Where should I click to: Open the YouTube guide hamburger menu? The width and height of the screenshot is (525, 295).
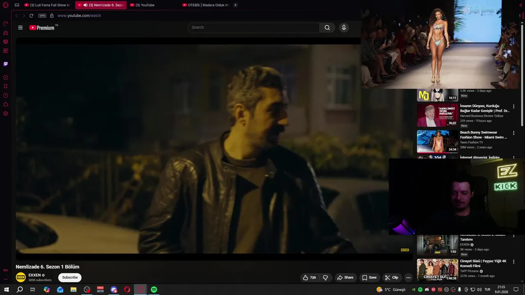point(21,27)
